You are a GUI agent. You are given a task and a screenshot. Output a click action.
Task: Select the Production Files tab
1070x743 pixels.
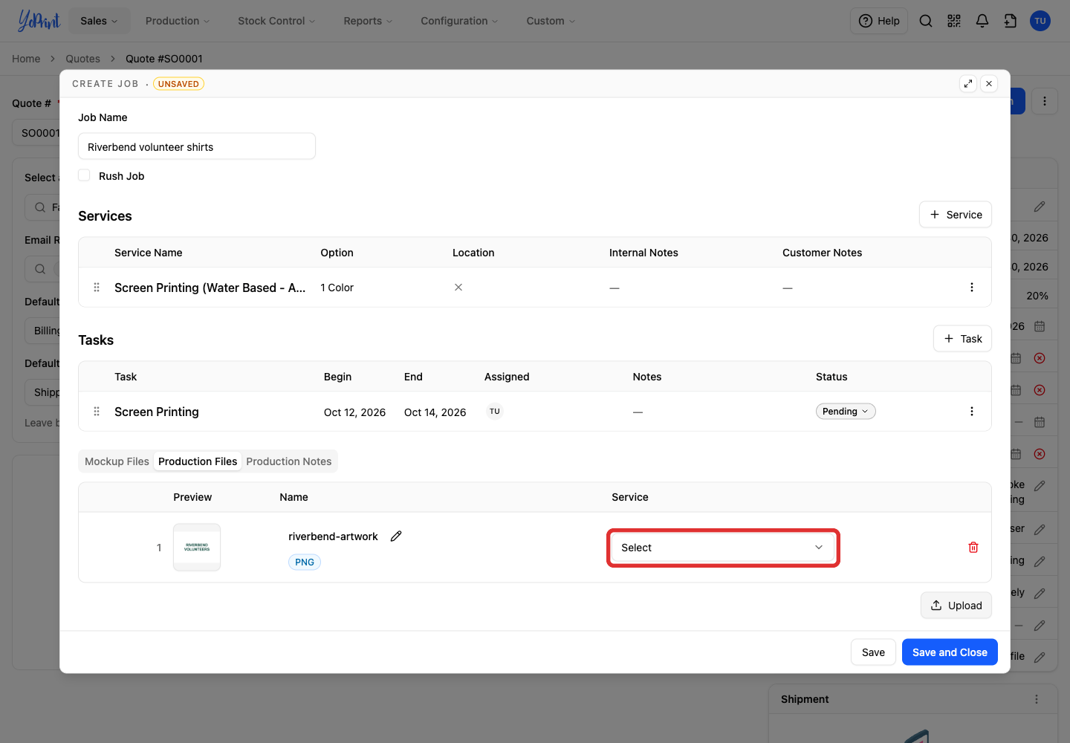pos(198,461)
